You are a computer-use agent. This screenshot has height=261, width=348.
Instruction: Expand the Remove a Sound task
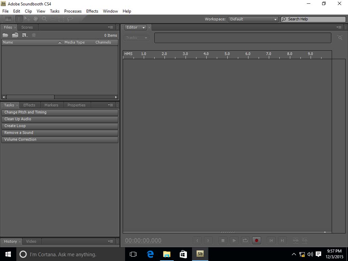[60, 133]
